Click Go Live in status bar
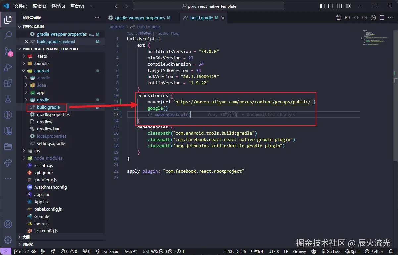This screenshot has height=255, width=398. (x=330, y=251)
